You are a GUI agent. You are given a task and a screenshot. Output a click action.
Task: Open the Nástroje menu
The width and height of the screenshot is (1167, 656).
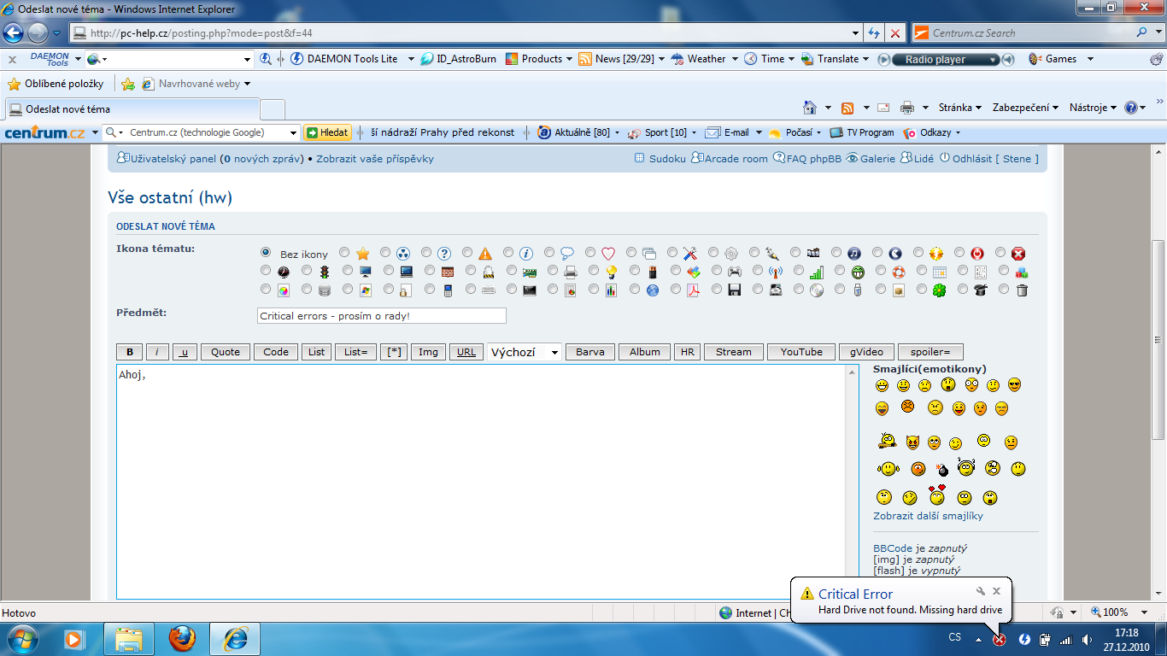click(1093, 108)
